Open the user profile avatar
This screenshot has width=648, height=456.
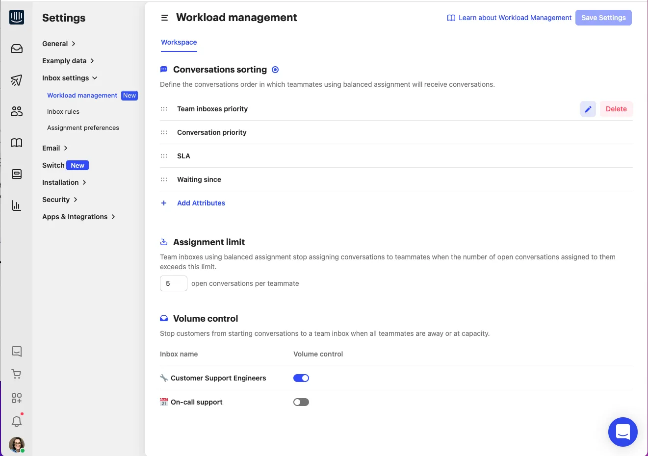(x=17, y=445)
